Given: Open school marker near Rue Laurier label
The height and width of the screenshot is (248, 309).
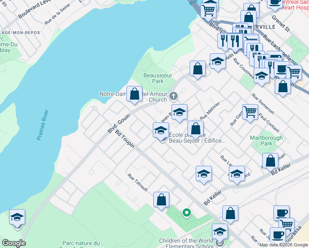Looking at the screenshot, I should click(x=237, y=174).
